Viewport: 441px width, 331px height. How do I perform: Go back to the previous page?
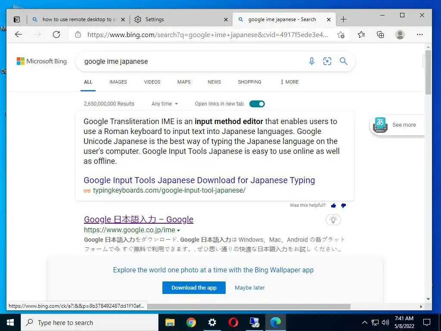coord(19,34)
